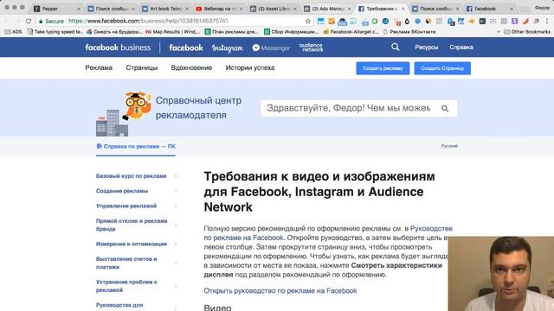Open Справка in the header
The height and width of the screenshot is (311, 554).
pos(461,48)
